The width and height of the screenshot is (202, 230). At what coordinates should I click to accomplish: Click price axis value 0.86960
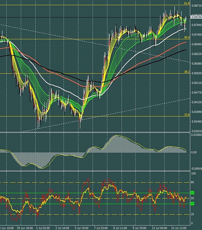point(196,44)
